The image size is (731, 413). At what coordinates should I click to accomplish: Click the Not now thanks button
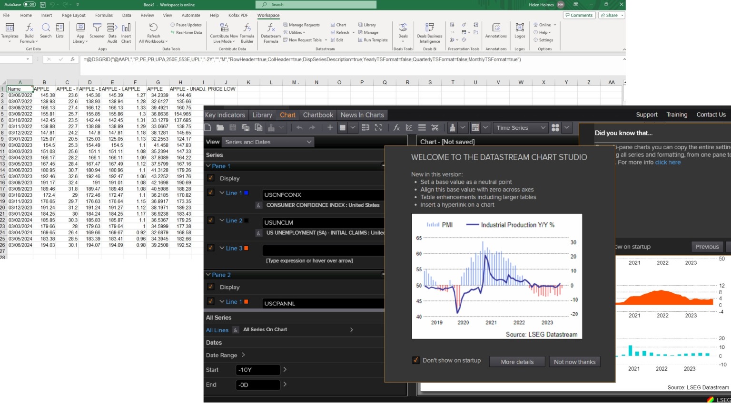pyautogui.click(x=574, y=362)
